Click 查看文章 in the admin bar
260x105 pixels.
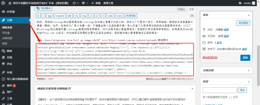click(108, 3)
